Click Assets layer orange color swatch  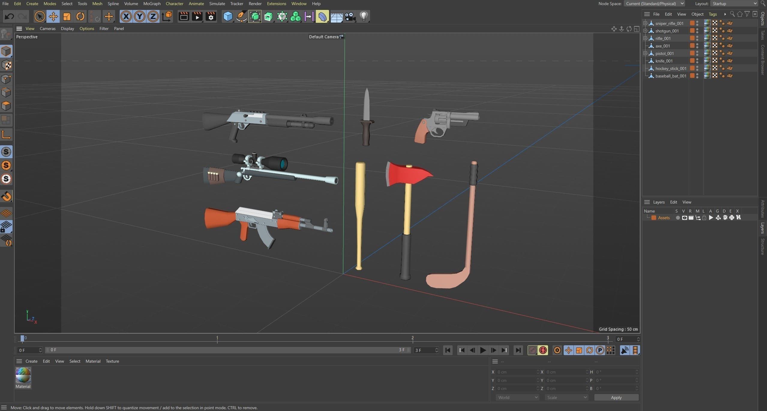pos(654,218)
